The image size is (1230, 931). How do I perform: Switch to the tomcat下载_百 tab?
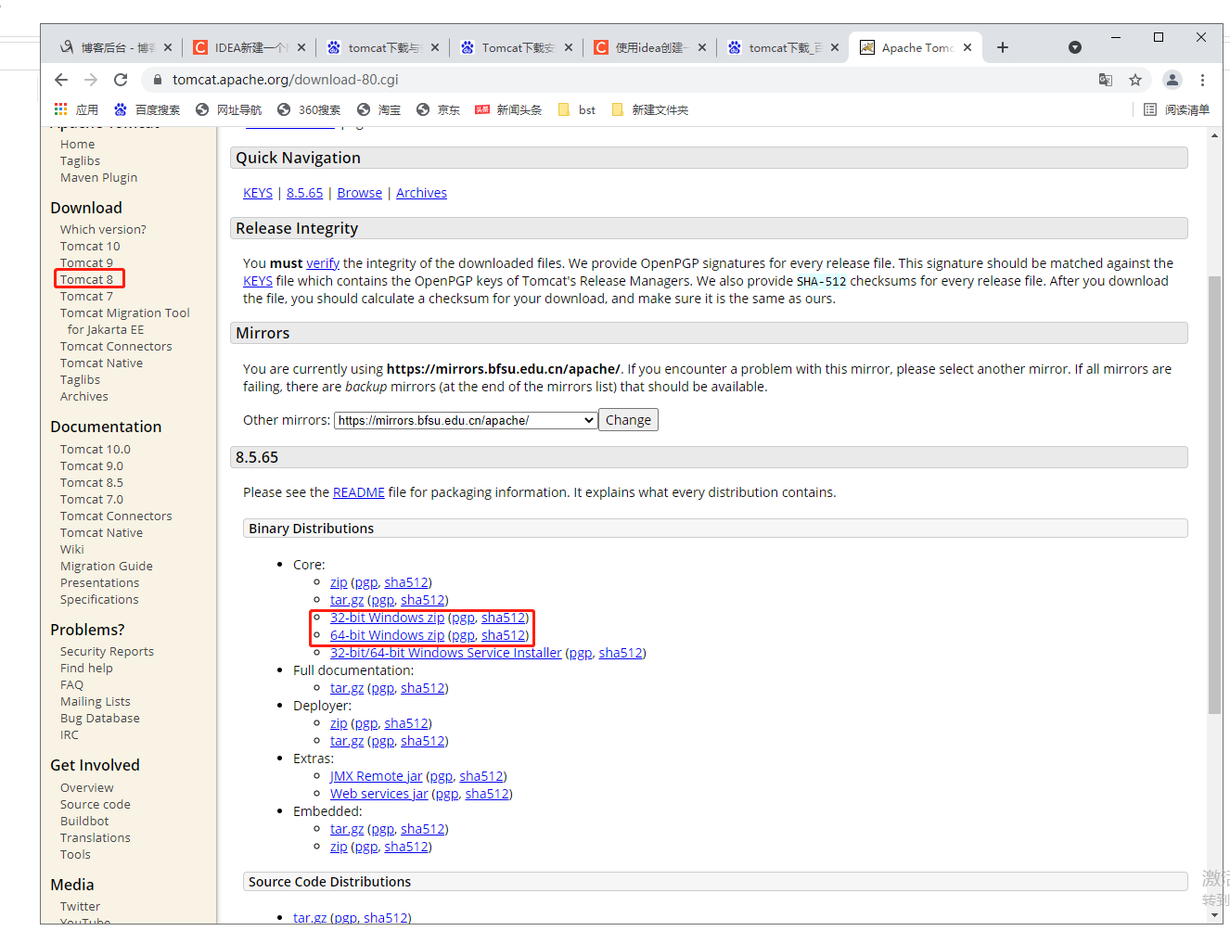pyautogui.click(x=775, y=47)
